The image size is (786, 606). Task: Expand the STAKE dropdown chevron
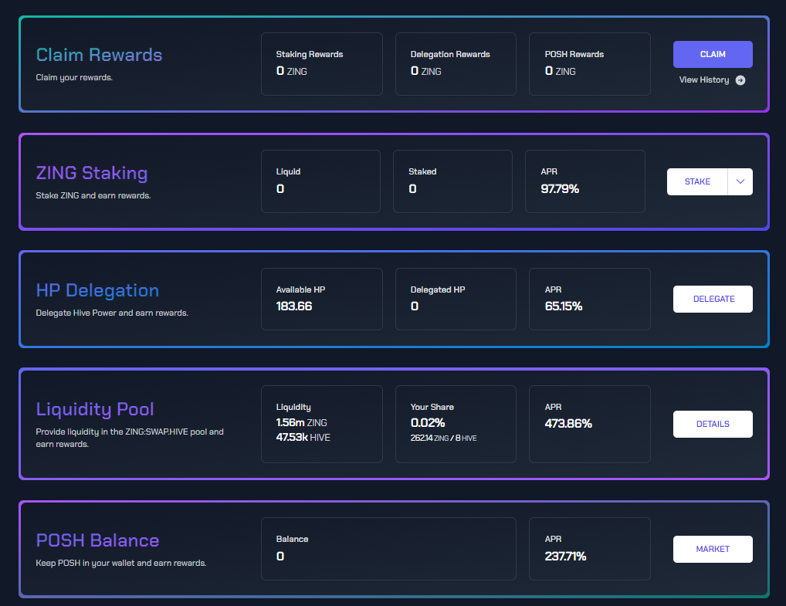(x=740, y=181)
